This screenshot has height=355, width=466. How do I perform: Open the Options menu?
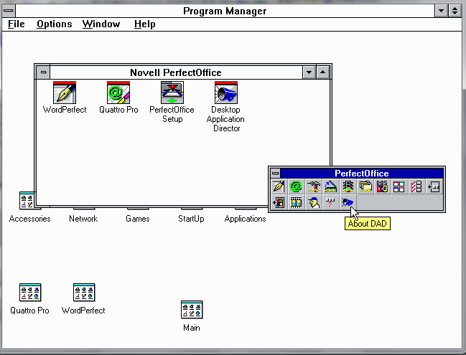pyautogui.click(x=55, y=24)
